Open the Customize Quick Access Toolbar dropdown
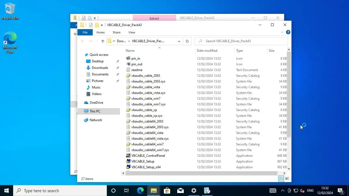The width and height of the screenshot is (349, 196). (x=102, y=25)
